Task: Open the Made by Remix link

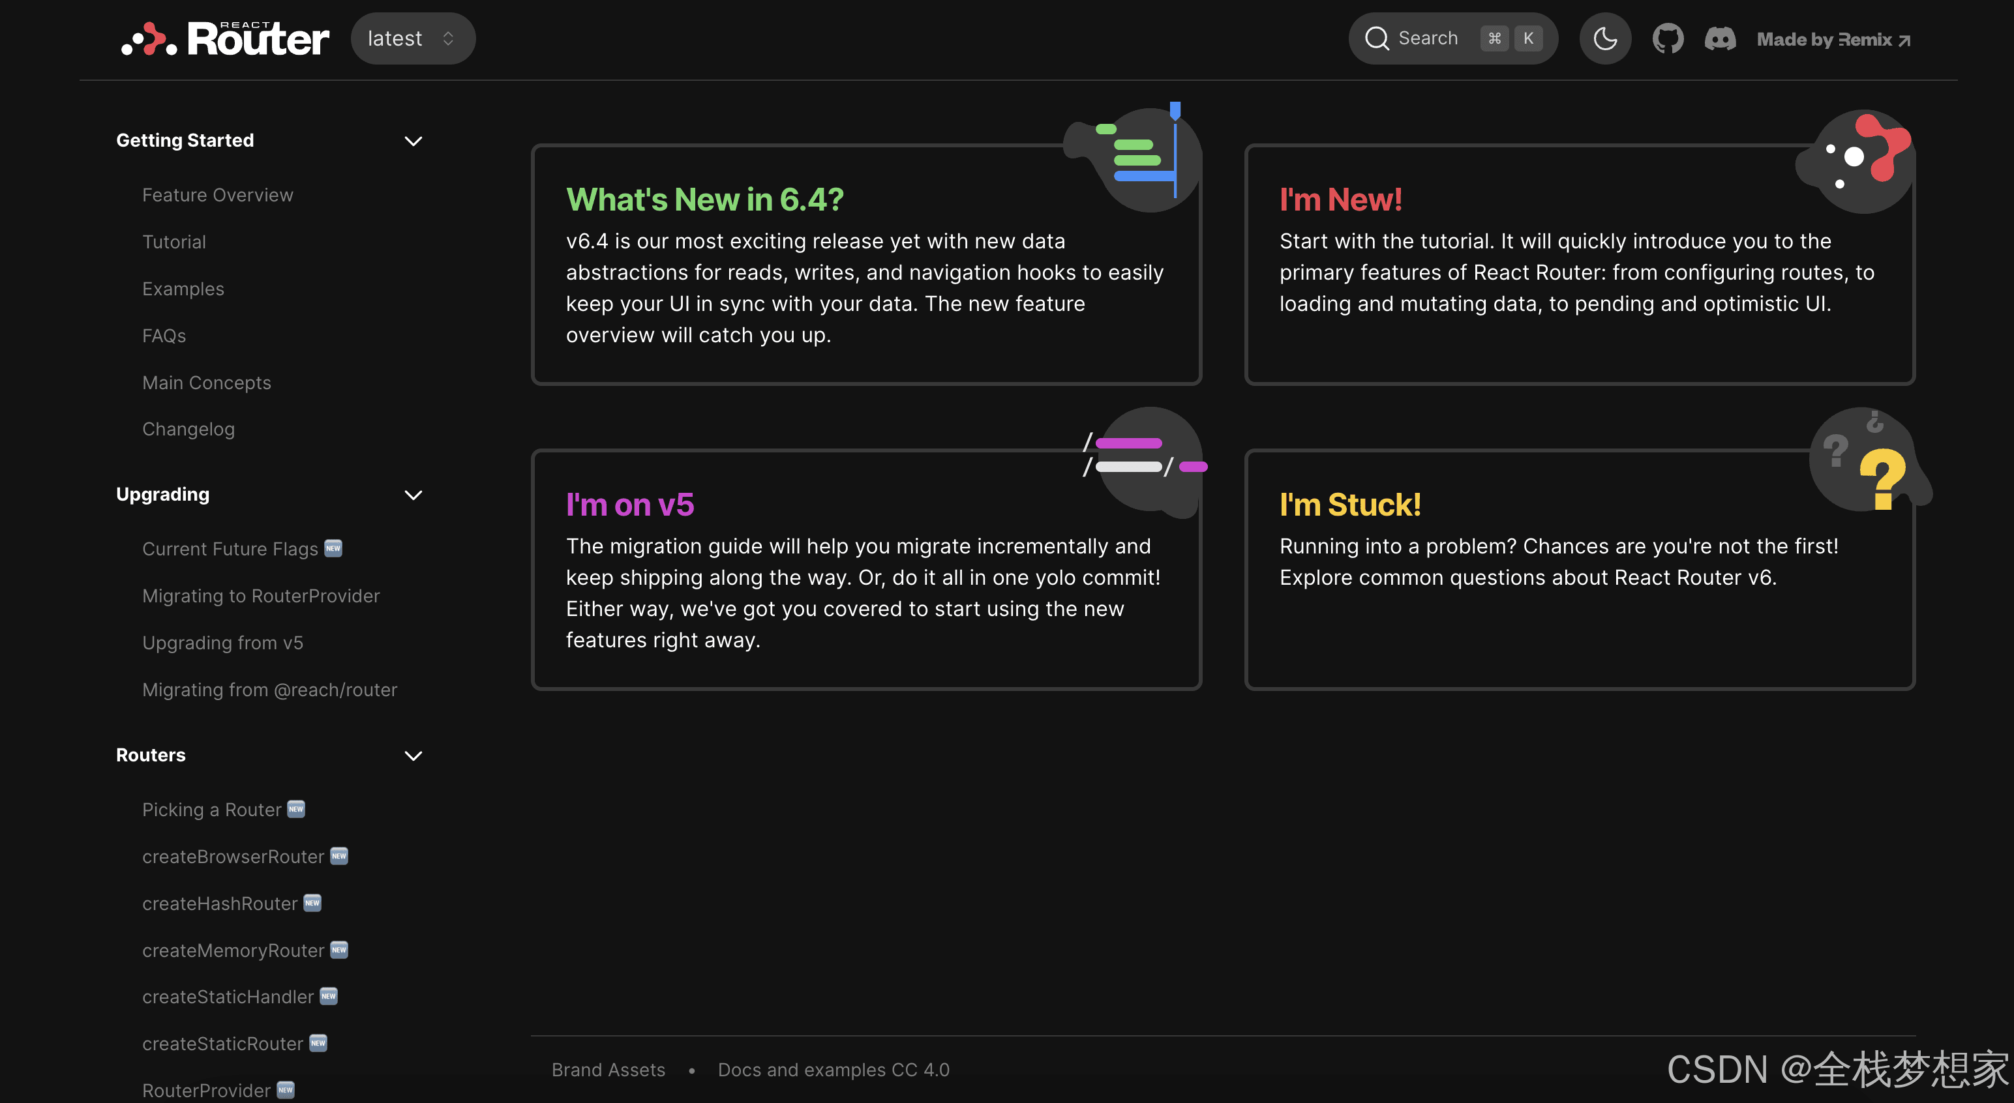Action: coord(1833,39)
